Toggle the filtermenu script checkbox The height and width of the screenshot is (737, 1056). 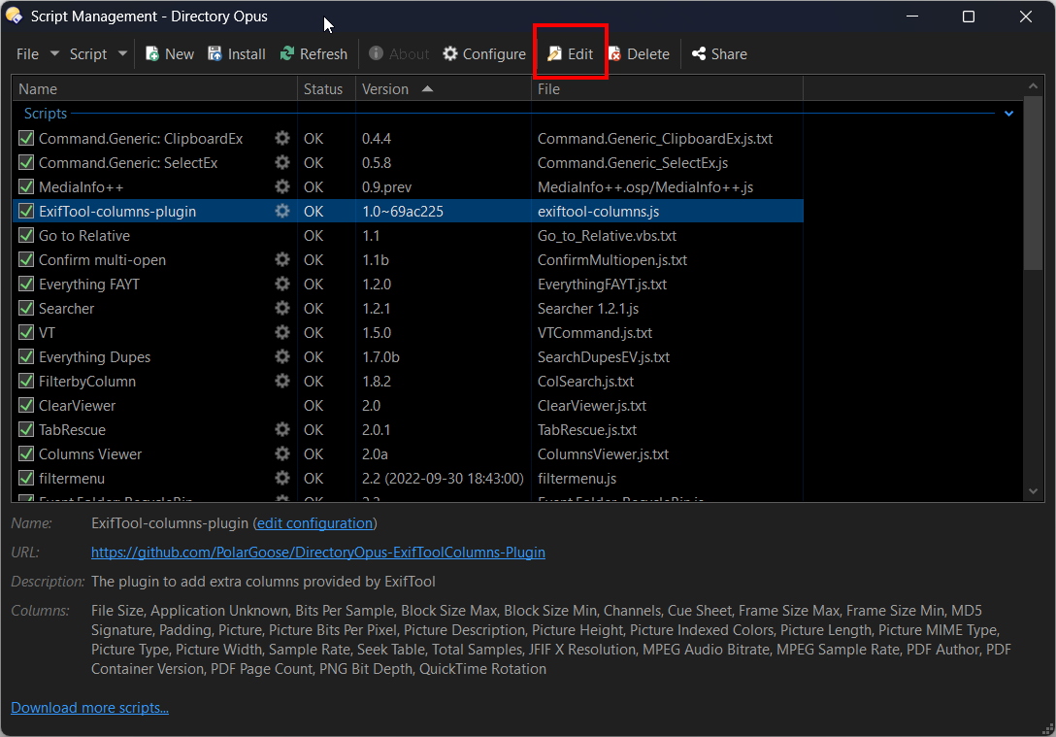[x=26, y=478]
